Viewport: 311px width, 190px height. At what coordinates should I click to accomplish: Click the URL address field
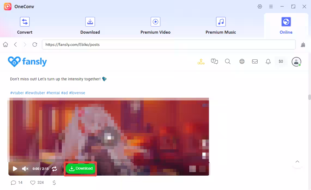click(x=169, y=45)
